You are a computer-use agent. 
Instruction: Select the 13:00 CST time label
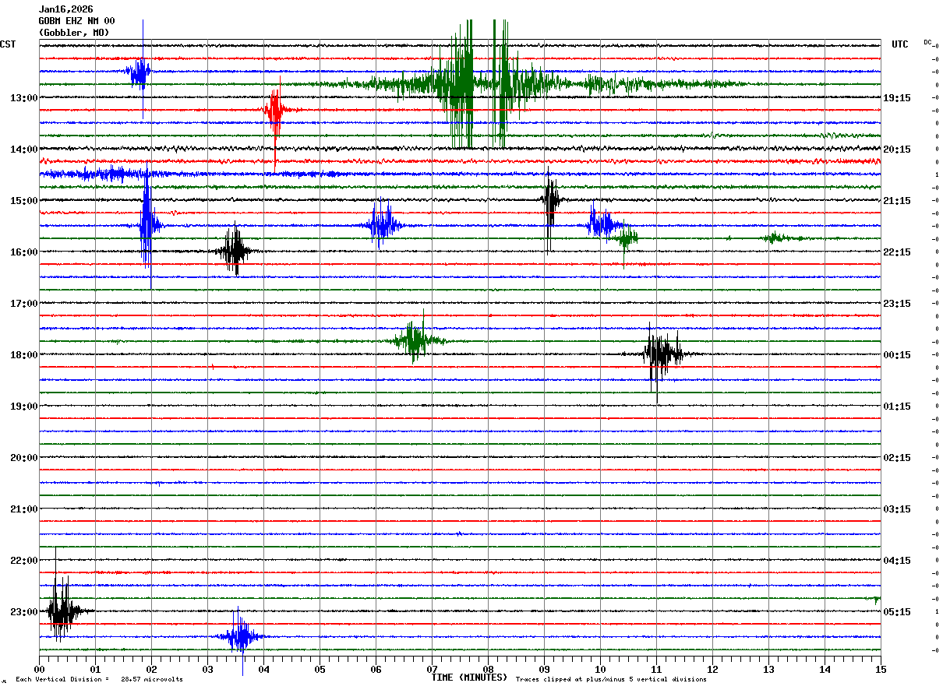(23, 98)
